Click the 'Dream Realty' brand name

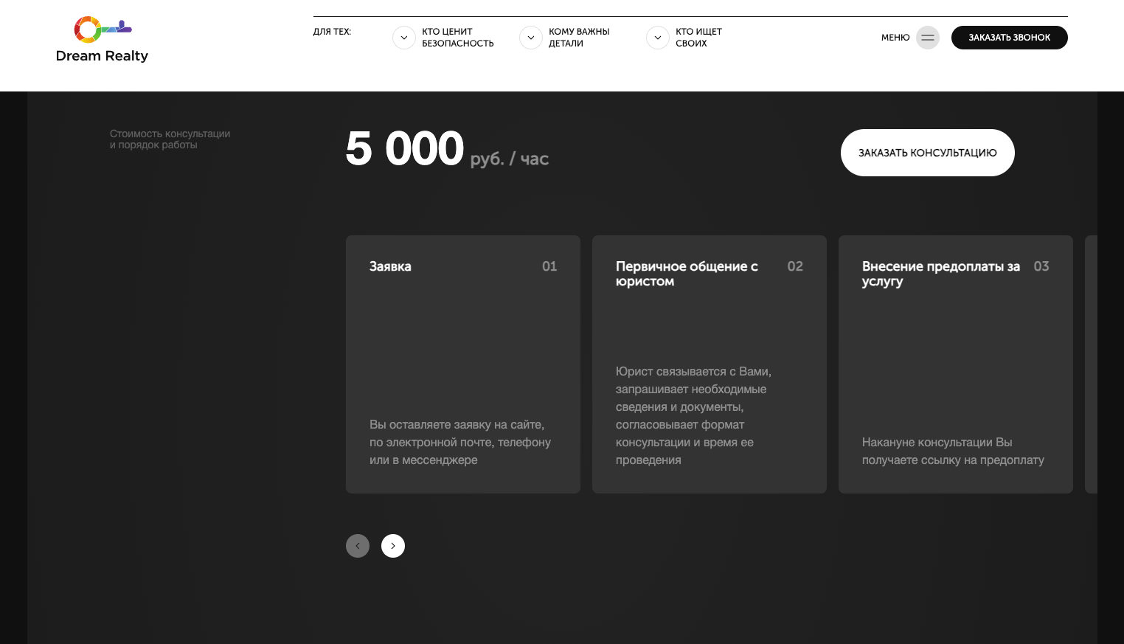point(102,56)
